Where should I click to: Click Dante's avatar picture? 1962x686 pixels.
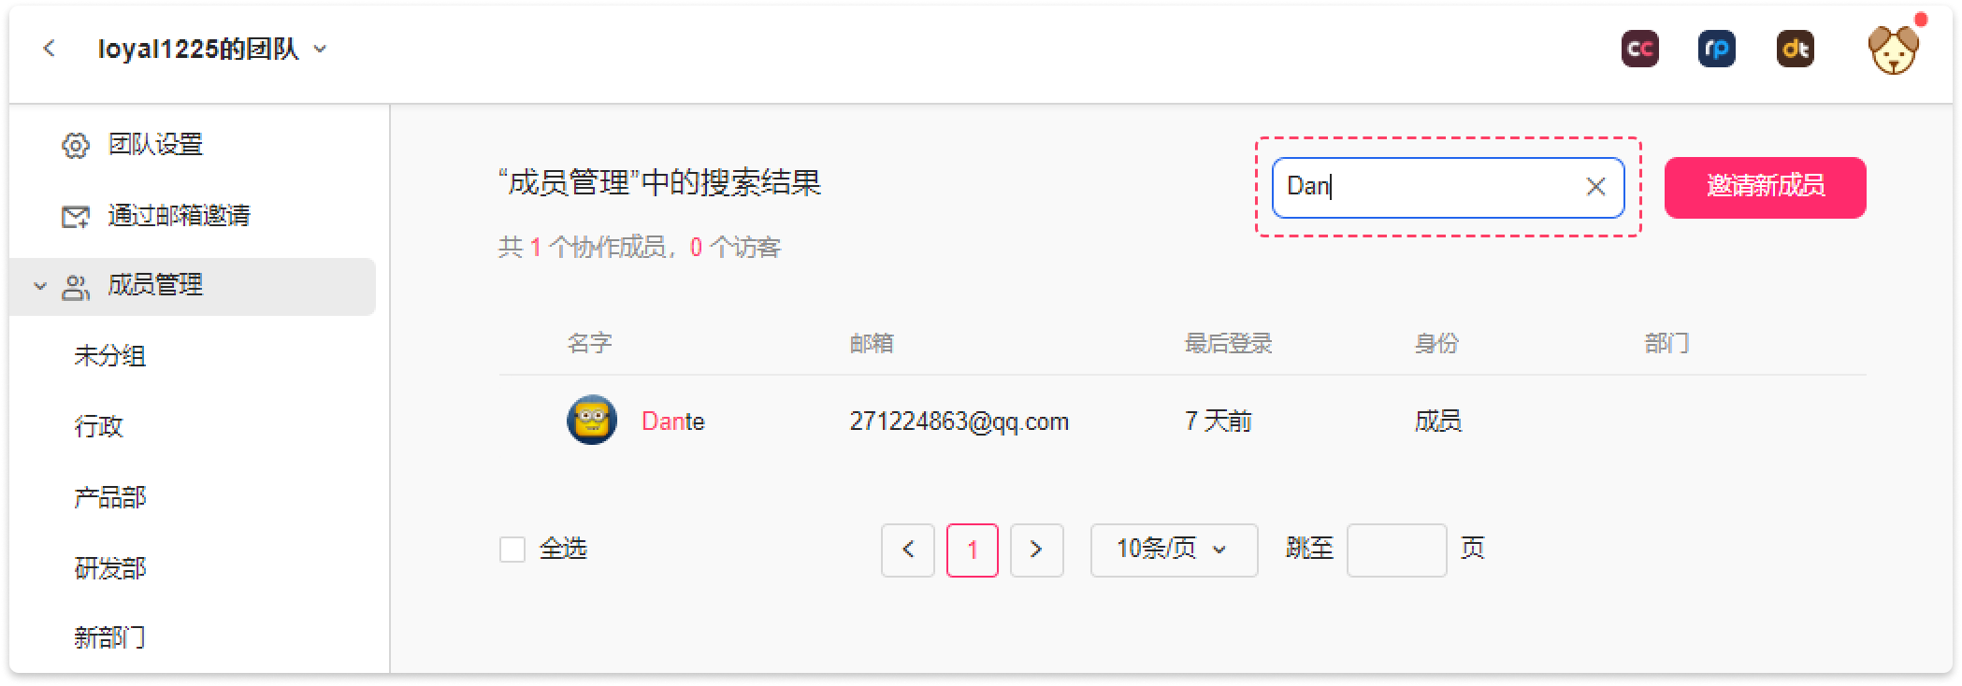click(592, 421)
